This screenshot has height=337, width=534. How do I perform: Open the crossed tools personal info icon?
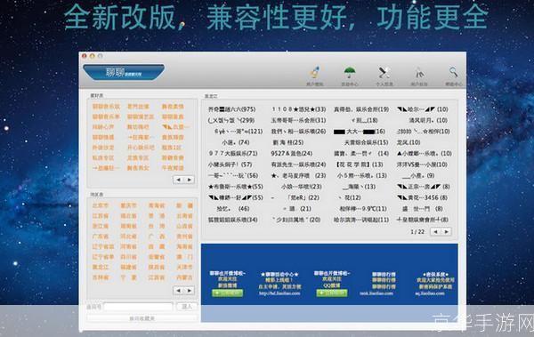(384, 73)
